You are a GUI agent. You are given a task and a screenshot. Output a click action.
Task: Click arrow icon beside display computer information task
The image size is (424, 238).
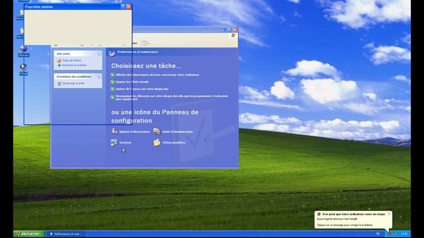[x=113, y=75]
